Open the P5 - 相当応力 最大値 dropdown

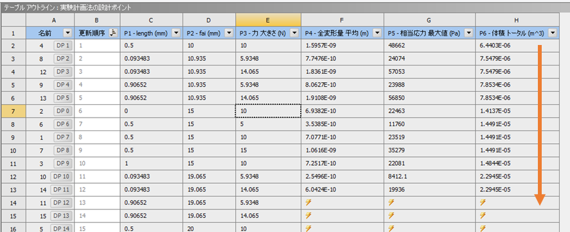click(x=468, y=33)
